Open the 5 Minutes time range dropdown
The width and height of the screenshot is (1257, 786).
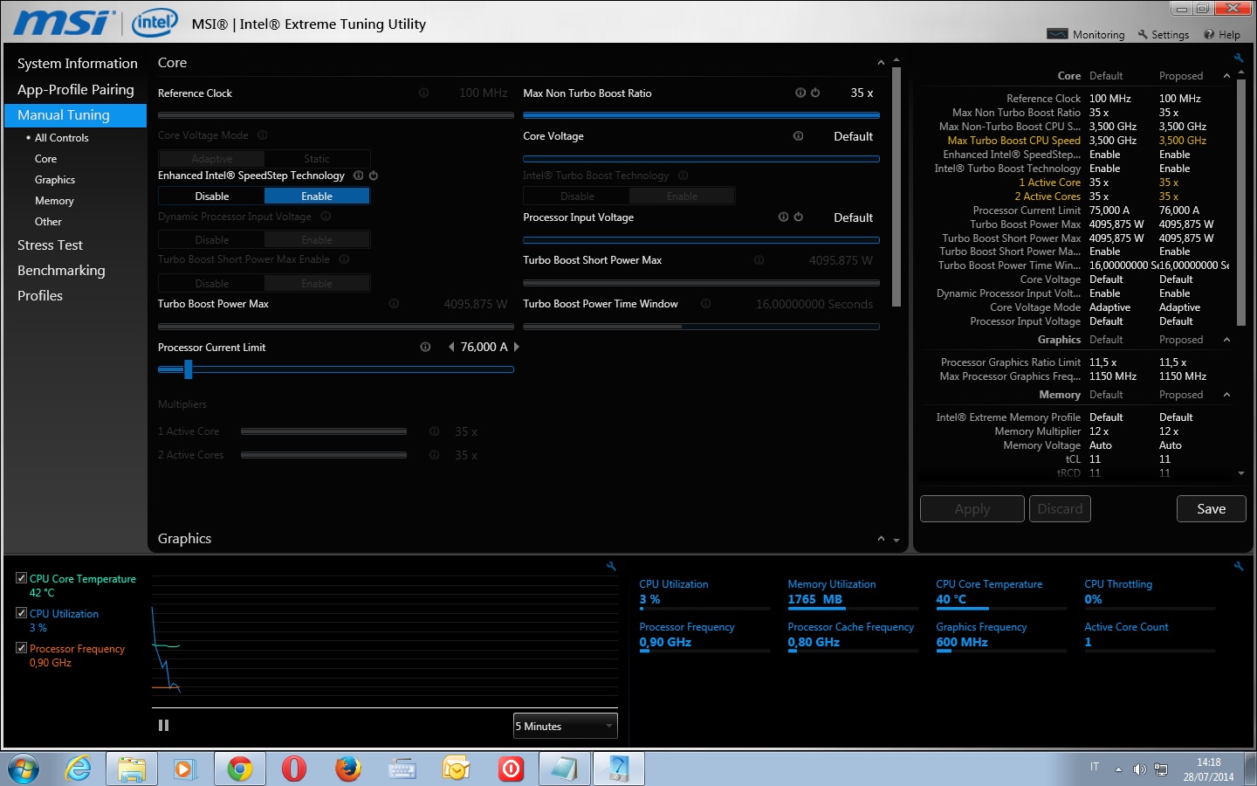point(565,726)
